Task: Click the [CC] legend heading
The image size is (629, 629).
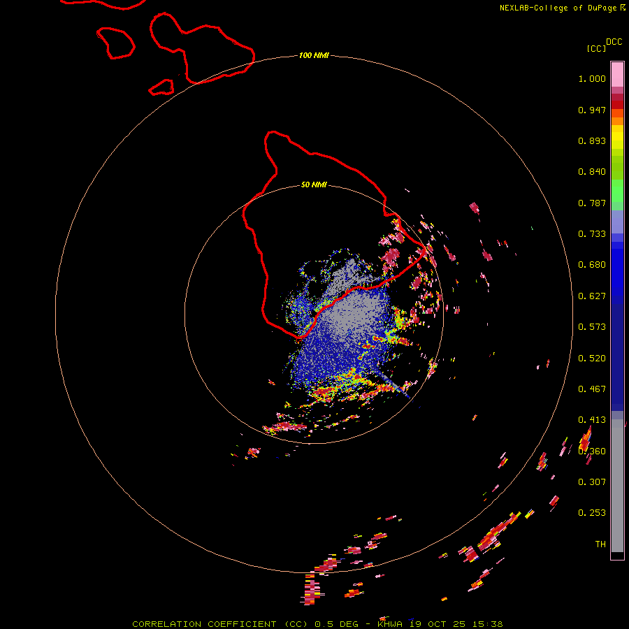Action: click(596, 48)
